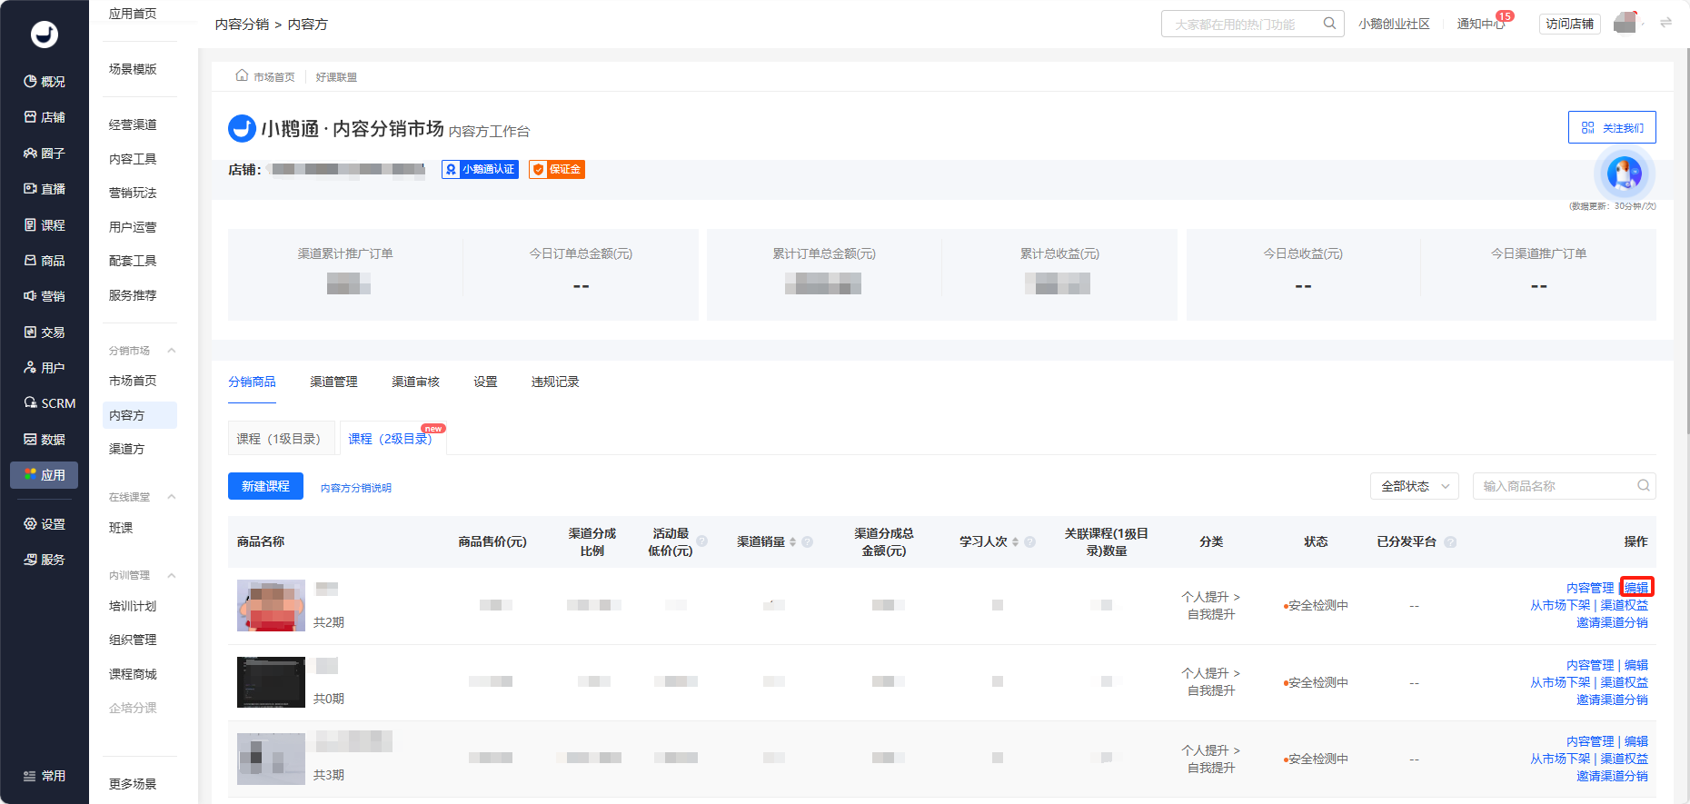
Task: Open 服务 in the left sidebar
Action: click(x=44, y=560)
